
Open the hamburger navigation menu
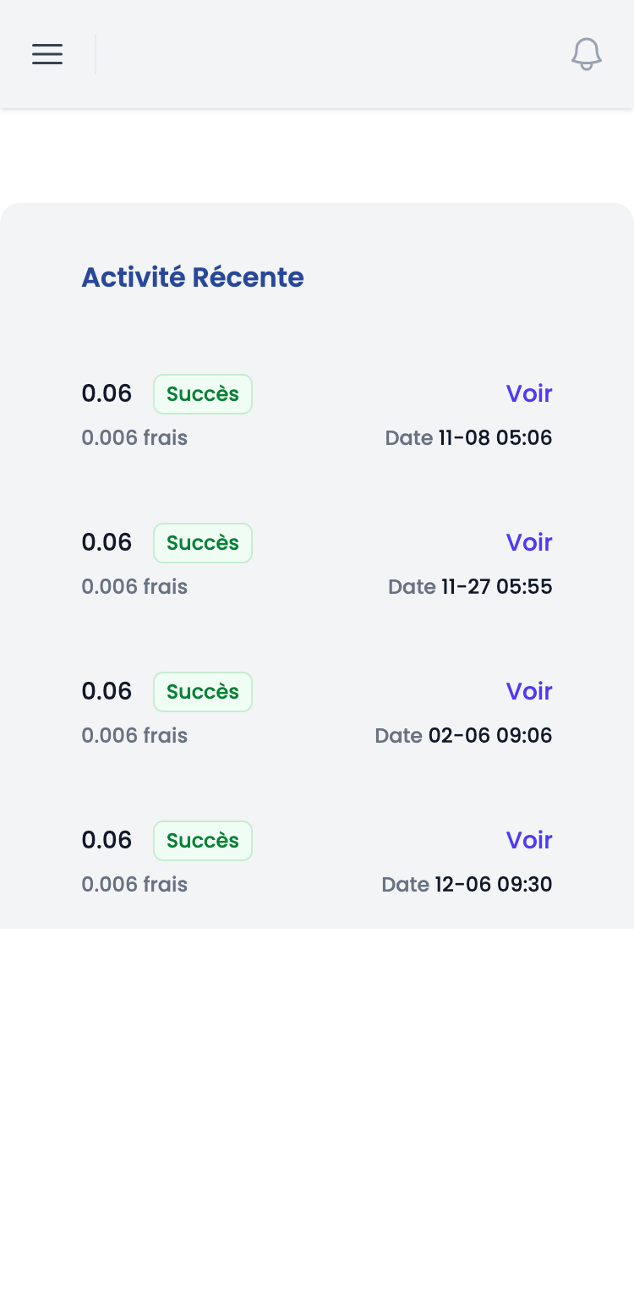click(47, 54)
